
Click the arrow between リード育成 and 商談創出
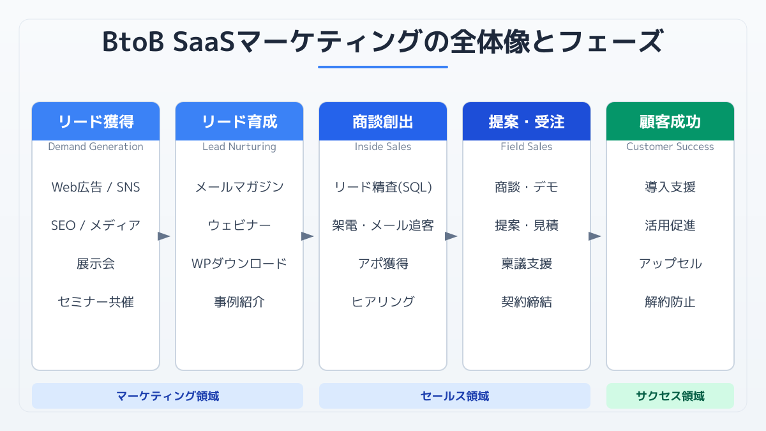[308, 236]
